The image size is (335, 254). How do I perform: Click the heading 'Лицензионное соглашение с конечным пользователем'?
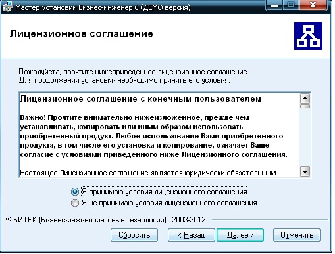click(x=141, y=99)
